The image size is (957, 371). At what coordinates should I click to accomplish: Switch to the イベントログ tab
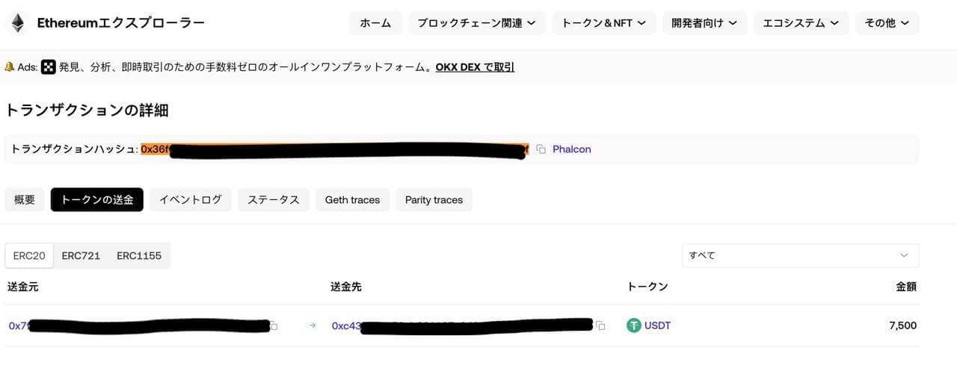coord(191,199)
